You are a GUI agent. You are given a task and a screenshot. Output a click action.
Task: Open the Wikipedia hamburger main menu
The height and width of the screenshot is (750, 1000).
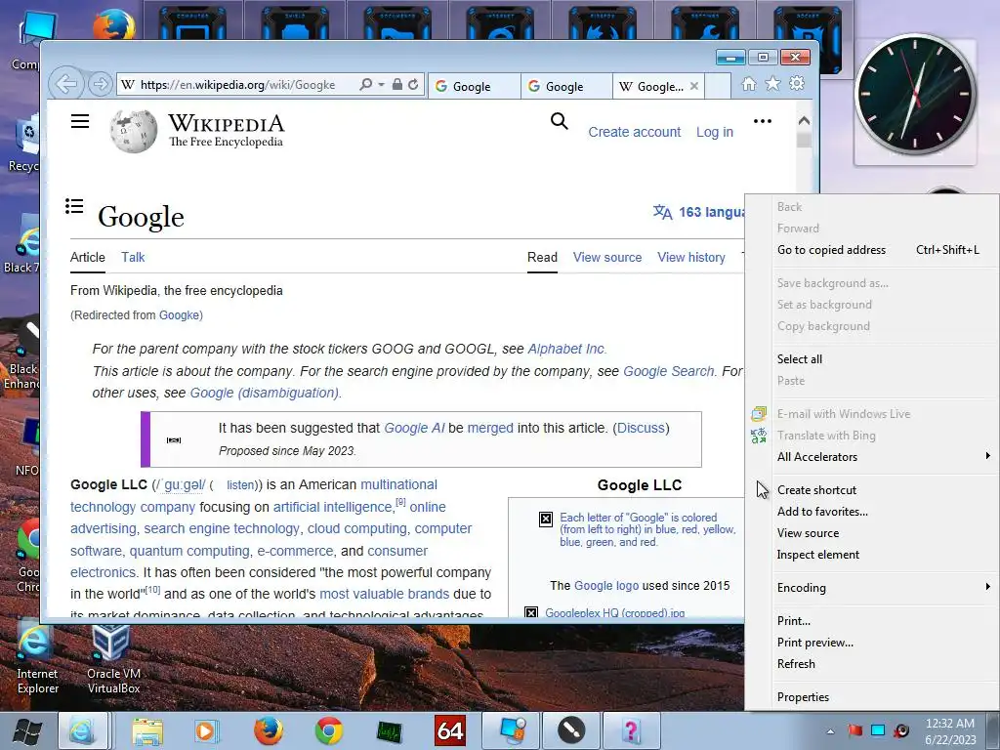tap(80, 121)
